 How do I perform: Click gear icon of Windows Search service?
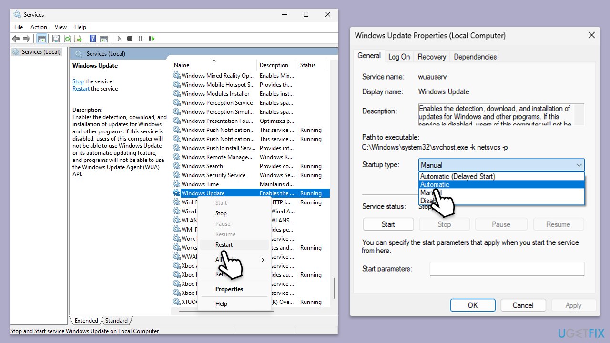pyautogui.click(x=177, y=166)
